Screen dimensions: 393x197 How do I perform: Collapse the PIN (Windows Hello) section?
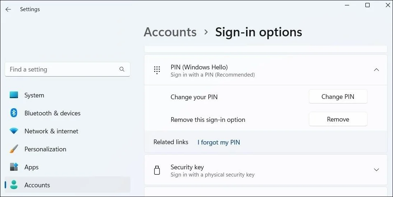tap(376, 70)
